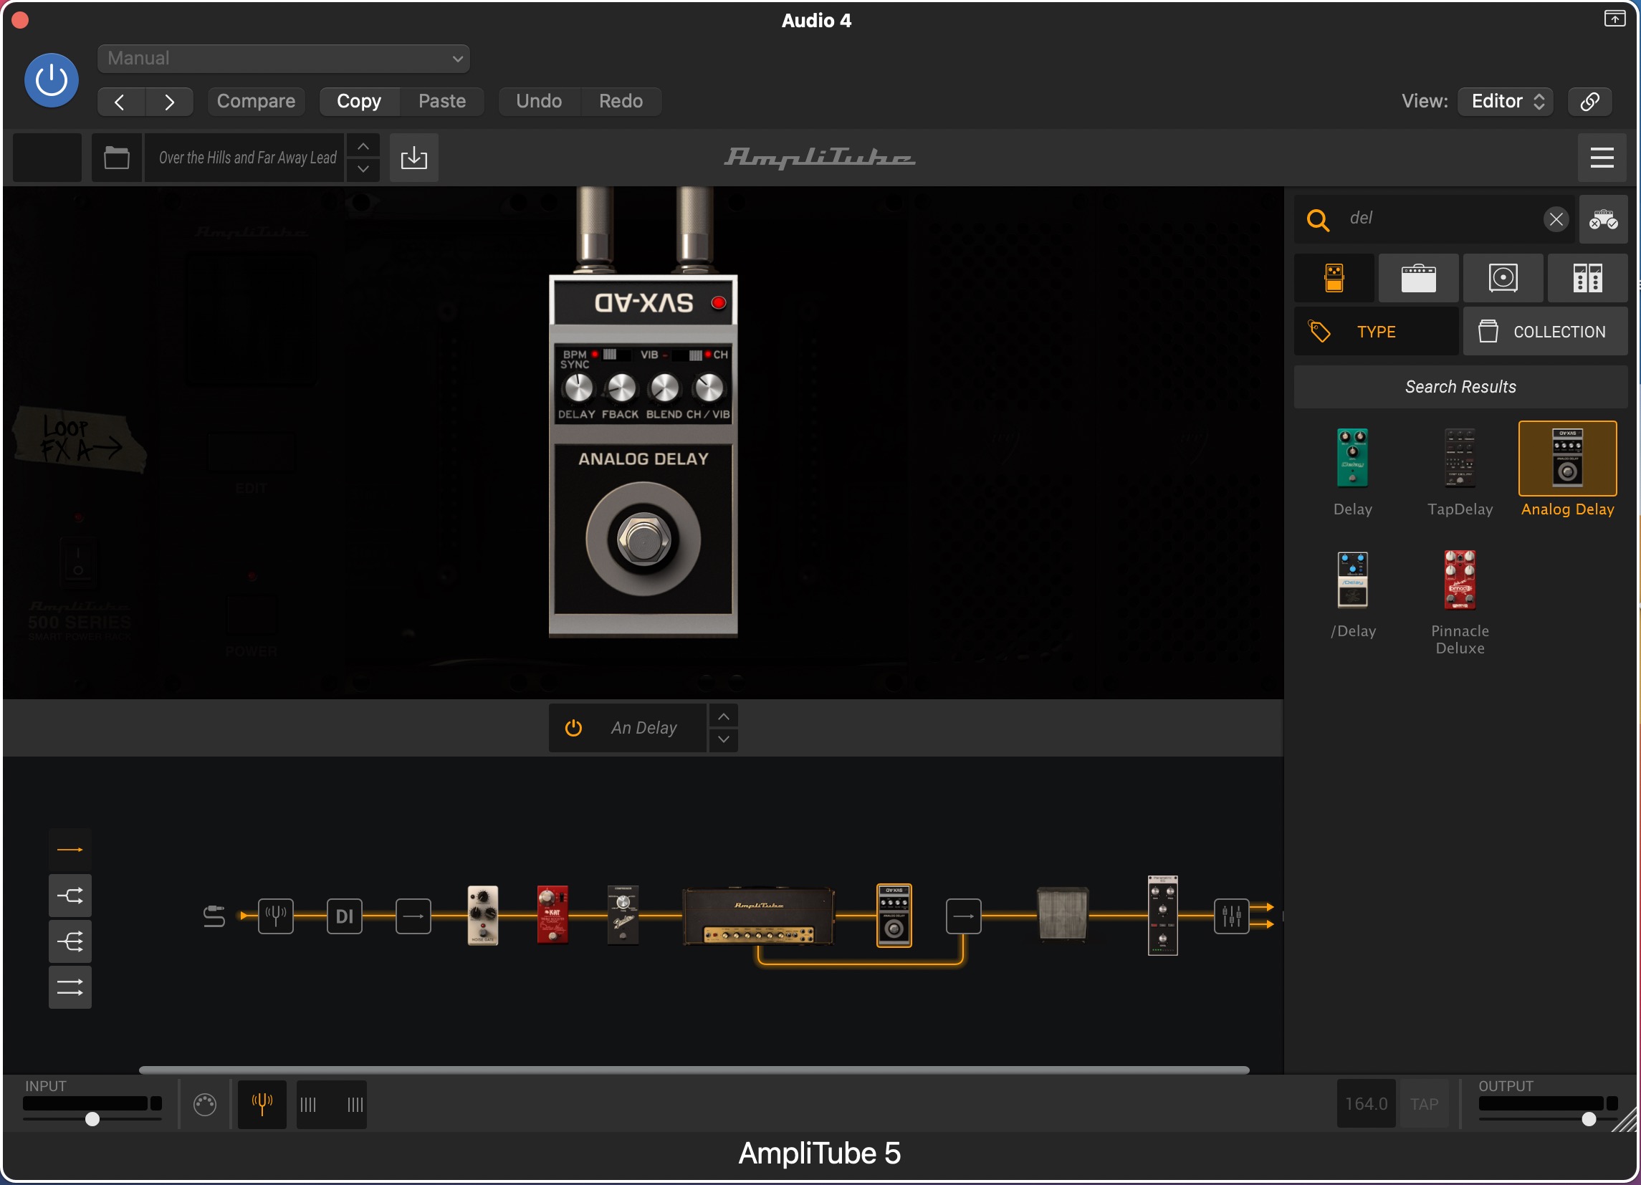Select previous preset with up arrow
Viewport: 1641px width, 1185px height.
(x=363, y=147)
